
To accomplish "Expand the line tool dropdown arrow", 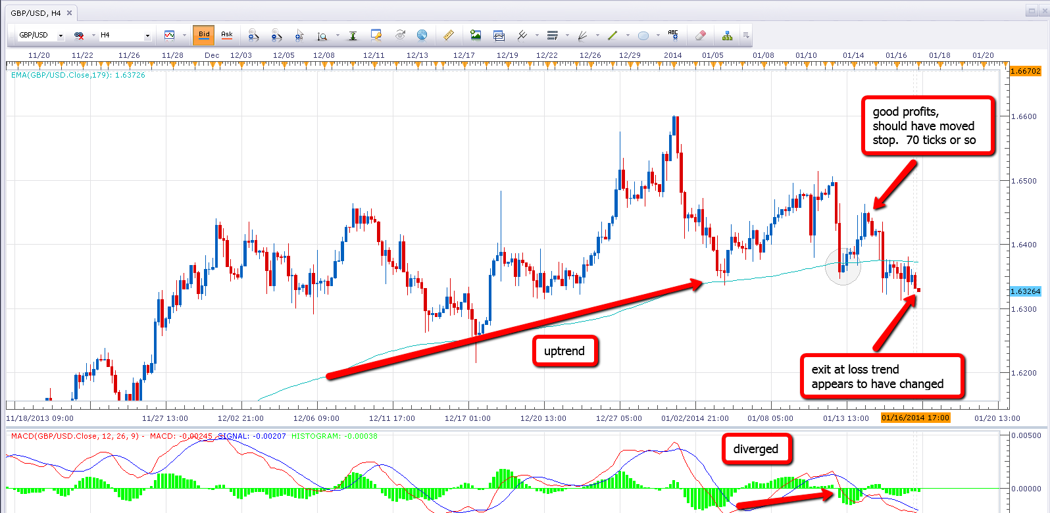I will [628, 35].
